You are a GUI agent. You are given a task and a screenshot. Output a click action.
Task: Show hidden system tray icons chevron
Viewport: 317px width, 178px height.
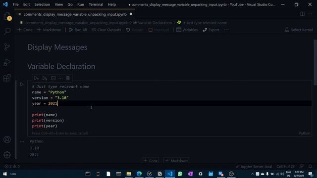click(x=252, y=174)
